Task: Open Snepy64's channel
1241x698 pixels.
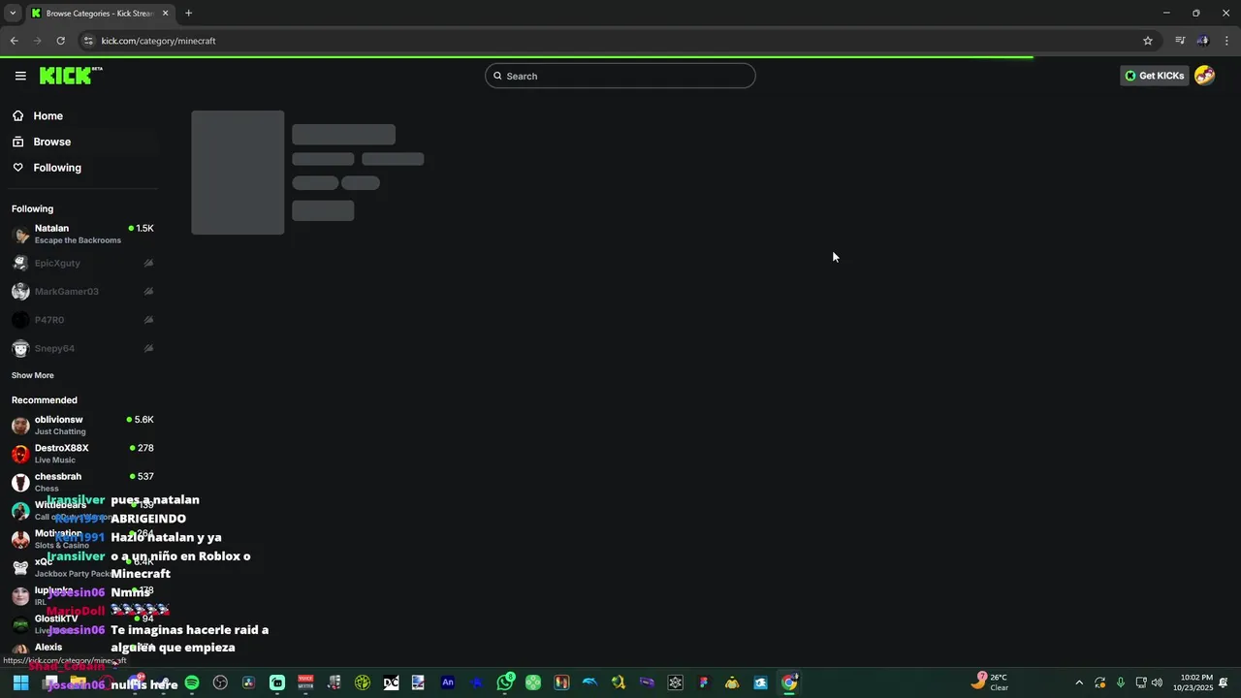Action: pos(81,348)
